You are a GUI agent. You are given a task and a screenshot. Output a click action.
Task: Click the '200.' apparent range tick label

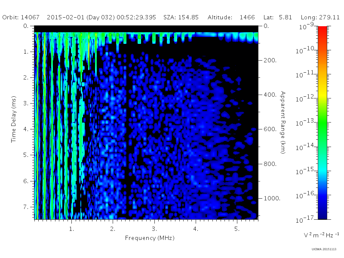tap(270, 60)
